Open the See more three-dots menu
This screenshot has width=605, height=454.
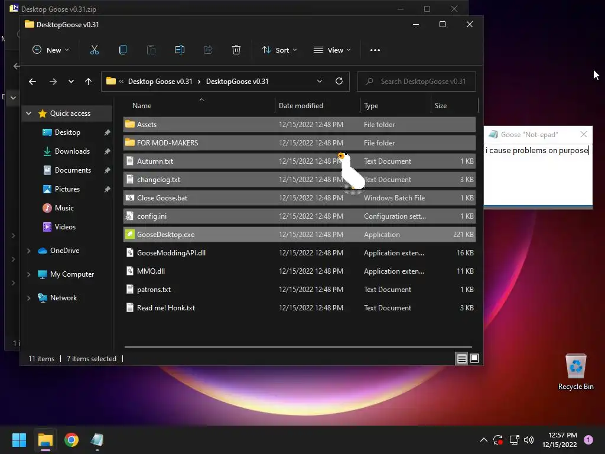[x=375, y=50]
